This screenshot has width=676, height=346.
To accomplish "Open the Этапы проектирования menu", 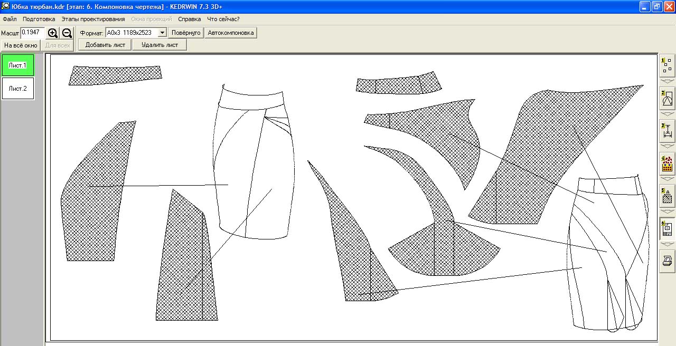I will coord(93,19).
